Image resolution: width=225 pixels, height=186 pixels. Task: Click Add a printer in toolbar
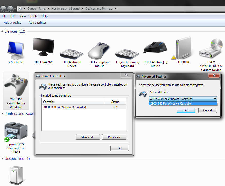pos(37,23)
